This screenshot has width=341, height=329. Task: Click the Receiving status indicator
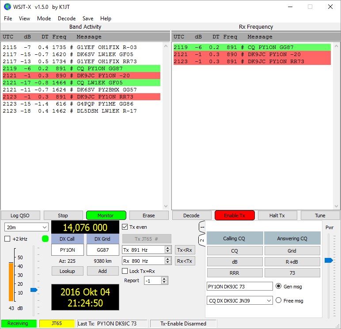pos(19,324)
